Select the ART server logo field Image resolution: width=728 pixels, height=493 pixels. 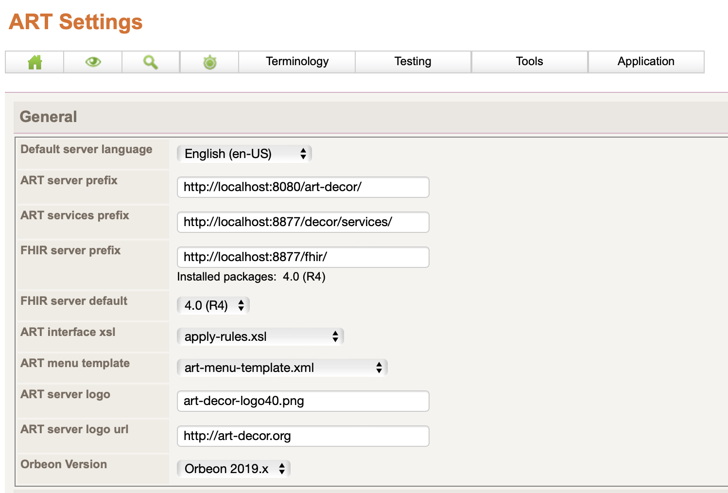tap(303, 401)
